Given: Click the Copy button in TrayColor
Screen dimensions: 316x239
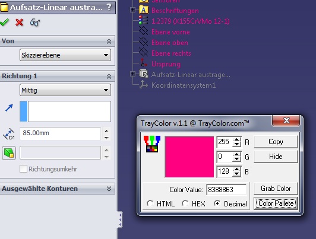Looking at the screenshot, I should point(276,142).
